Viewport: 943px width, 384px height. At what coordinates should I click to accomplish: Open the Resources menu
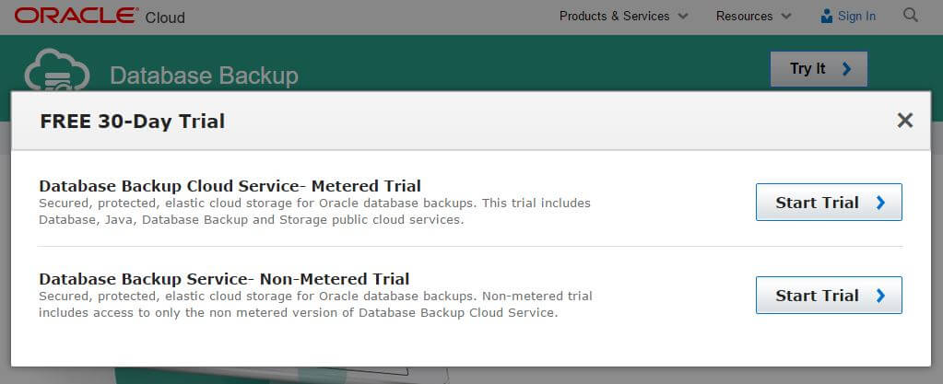(x=744, y=16)
